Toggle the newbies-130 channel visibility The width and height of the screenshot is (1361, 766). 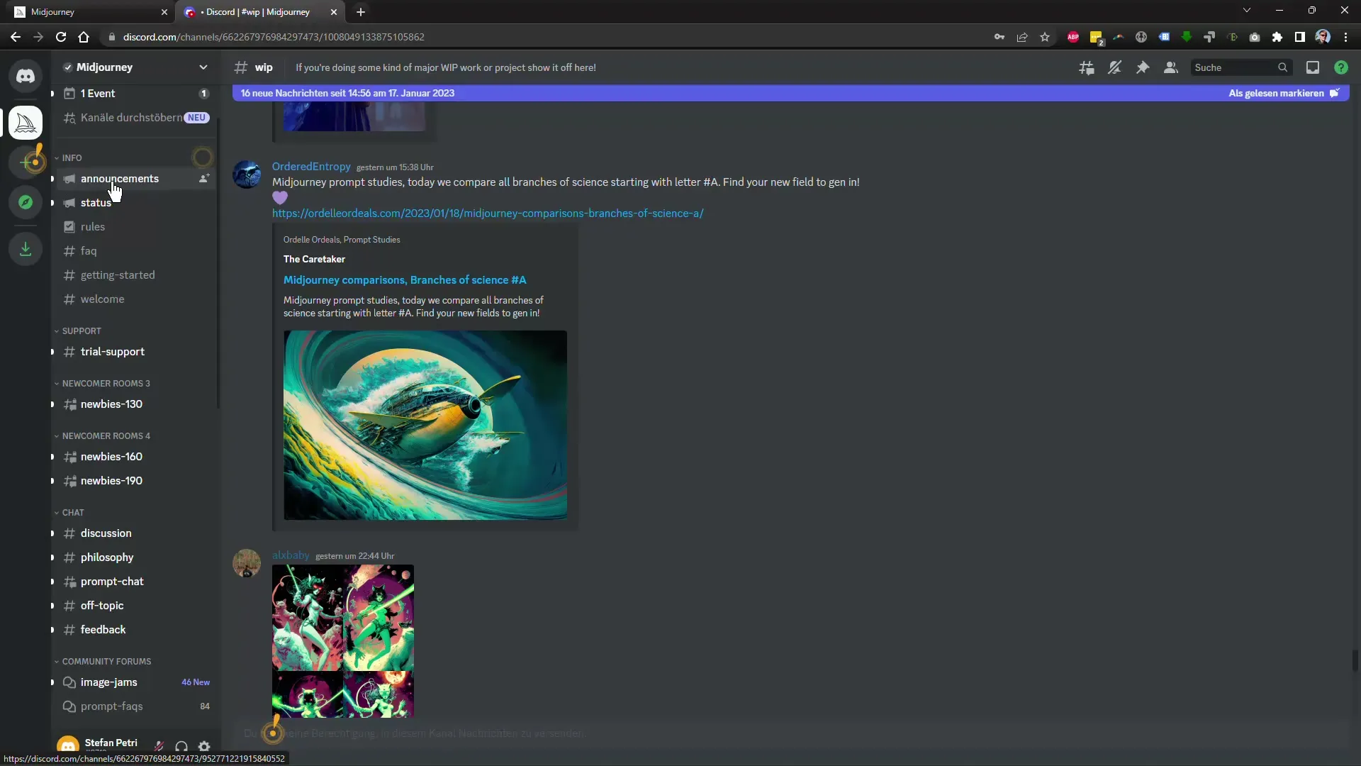[x=52, y=404]
